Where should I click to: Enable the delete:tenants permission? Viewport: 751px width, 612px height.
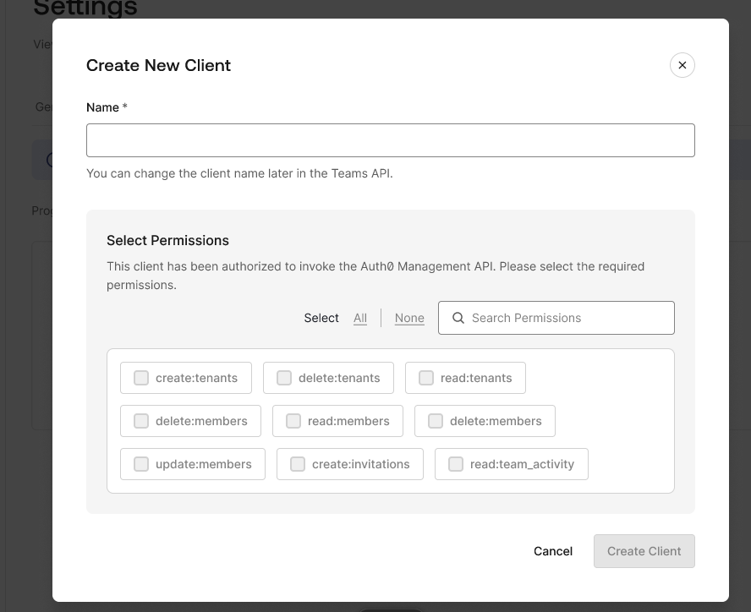coord(284,378)
